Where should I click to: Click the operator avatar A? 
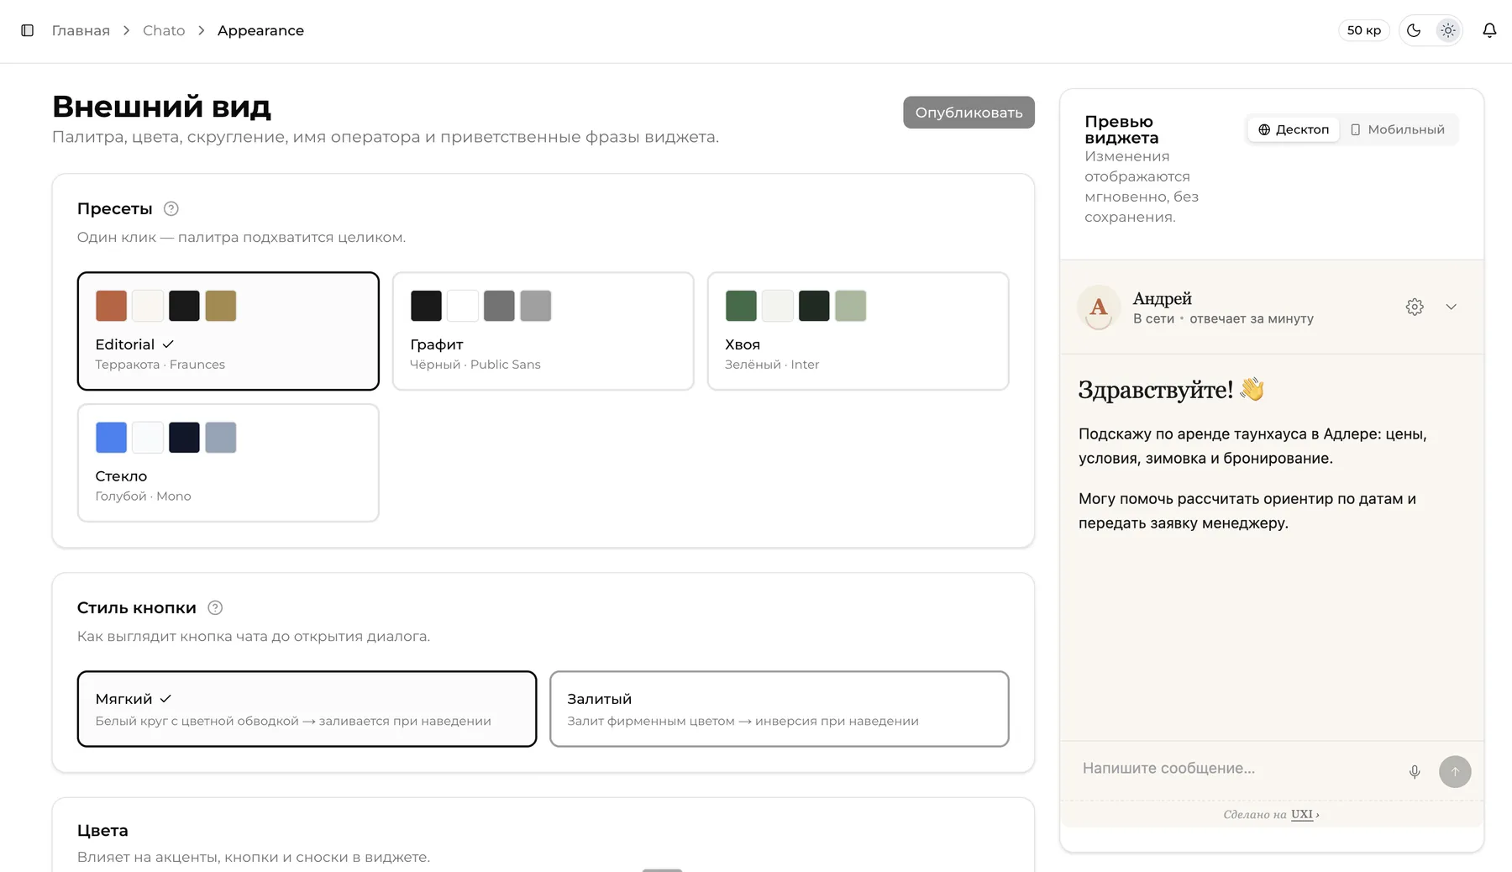pyautogui.click(x=1098, y=307)
